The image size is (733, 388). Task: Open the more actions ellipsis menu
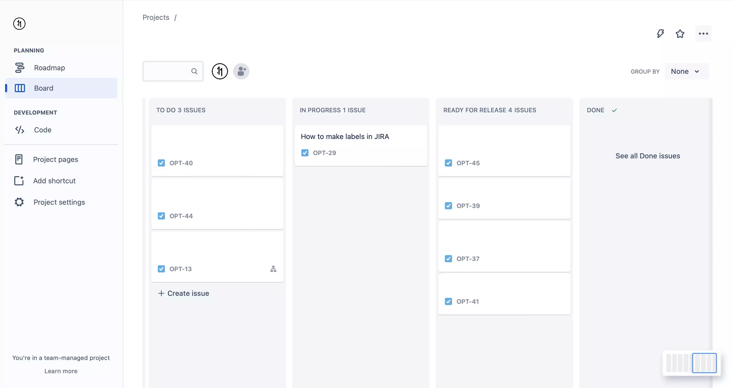click(x=703, y=34)
